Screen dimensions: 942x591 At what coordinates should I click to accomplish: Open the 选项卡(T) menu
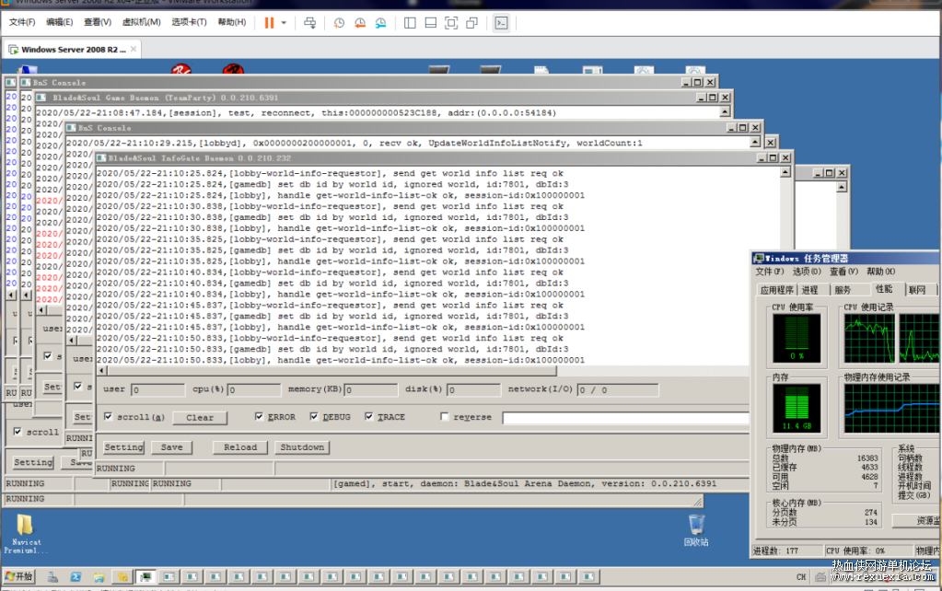click(x=189, y=22)
